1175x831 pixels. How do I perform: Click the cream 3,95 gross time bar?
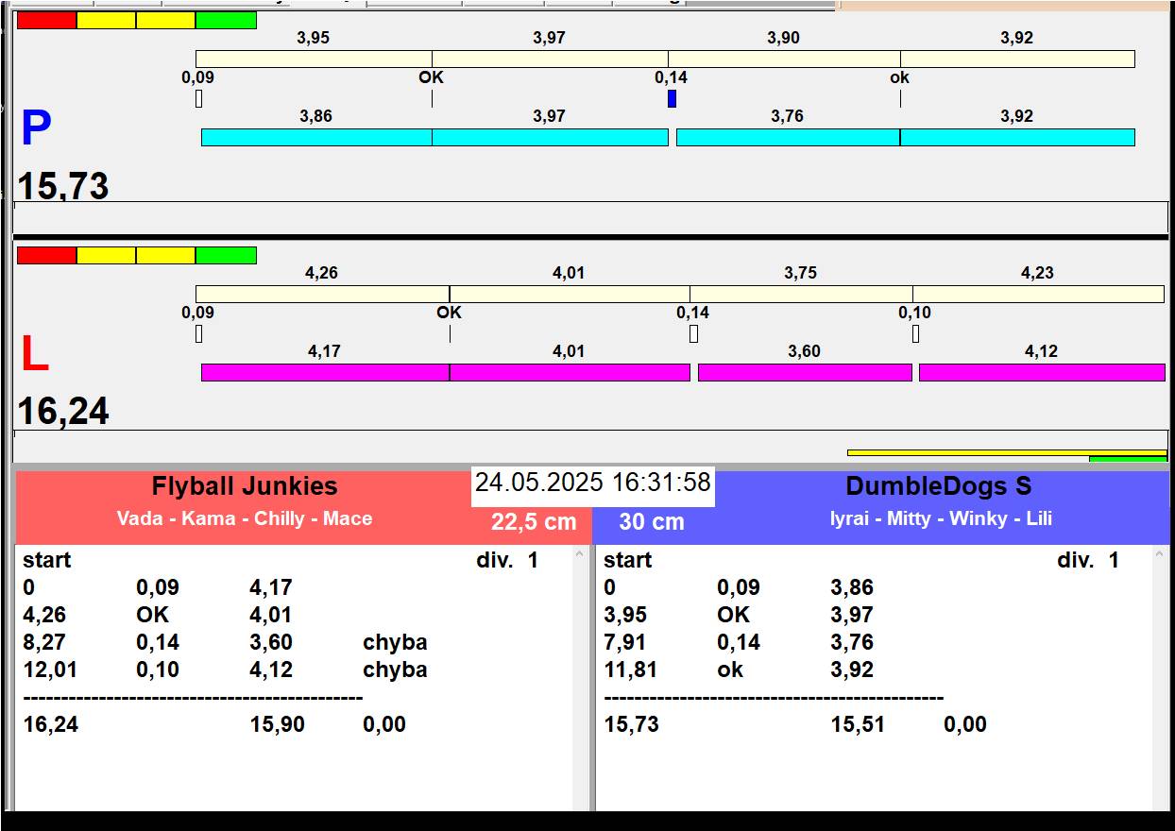click(314, 59)
